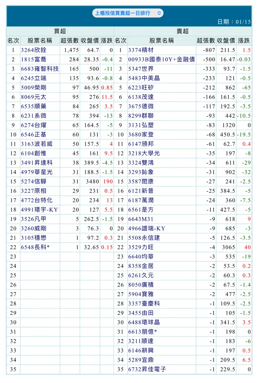Open stock link 5483中美晶

pos(144,78)
